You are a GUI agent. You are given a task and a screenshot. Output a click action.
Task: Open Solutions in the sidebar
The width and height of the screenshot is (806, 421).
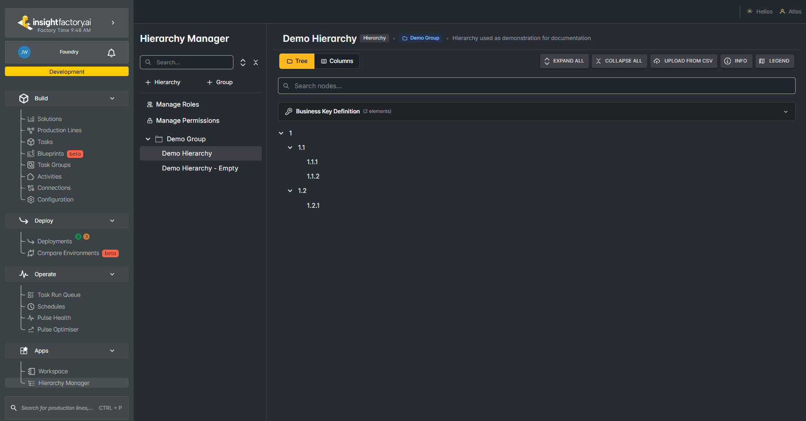(x=49, y=119)
